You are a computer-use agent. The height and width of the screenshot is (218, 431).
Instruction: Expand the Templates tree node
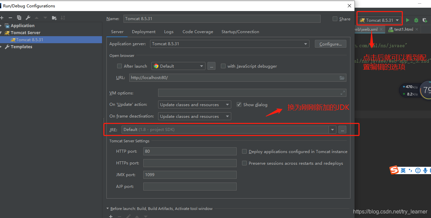coord(1,47)
